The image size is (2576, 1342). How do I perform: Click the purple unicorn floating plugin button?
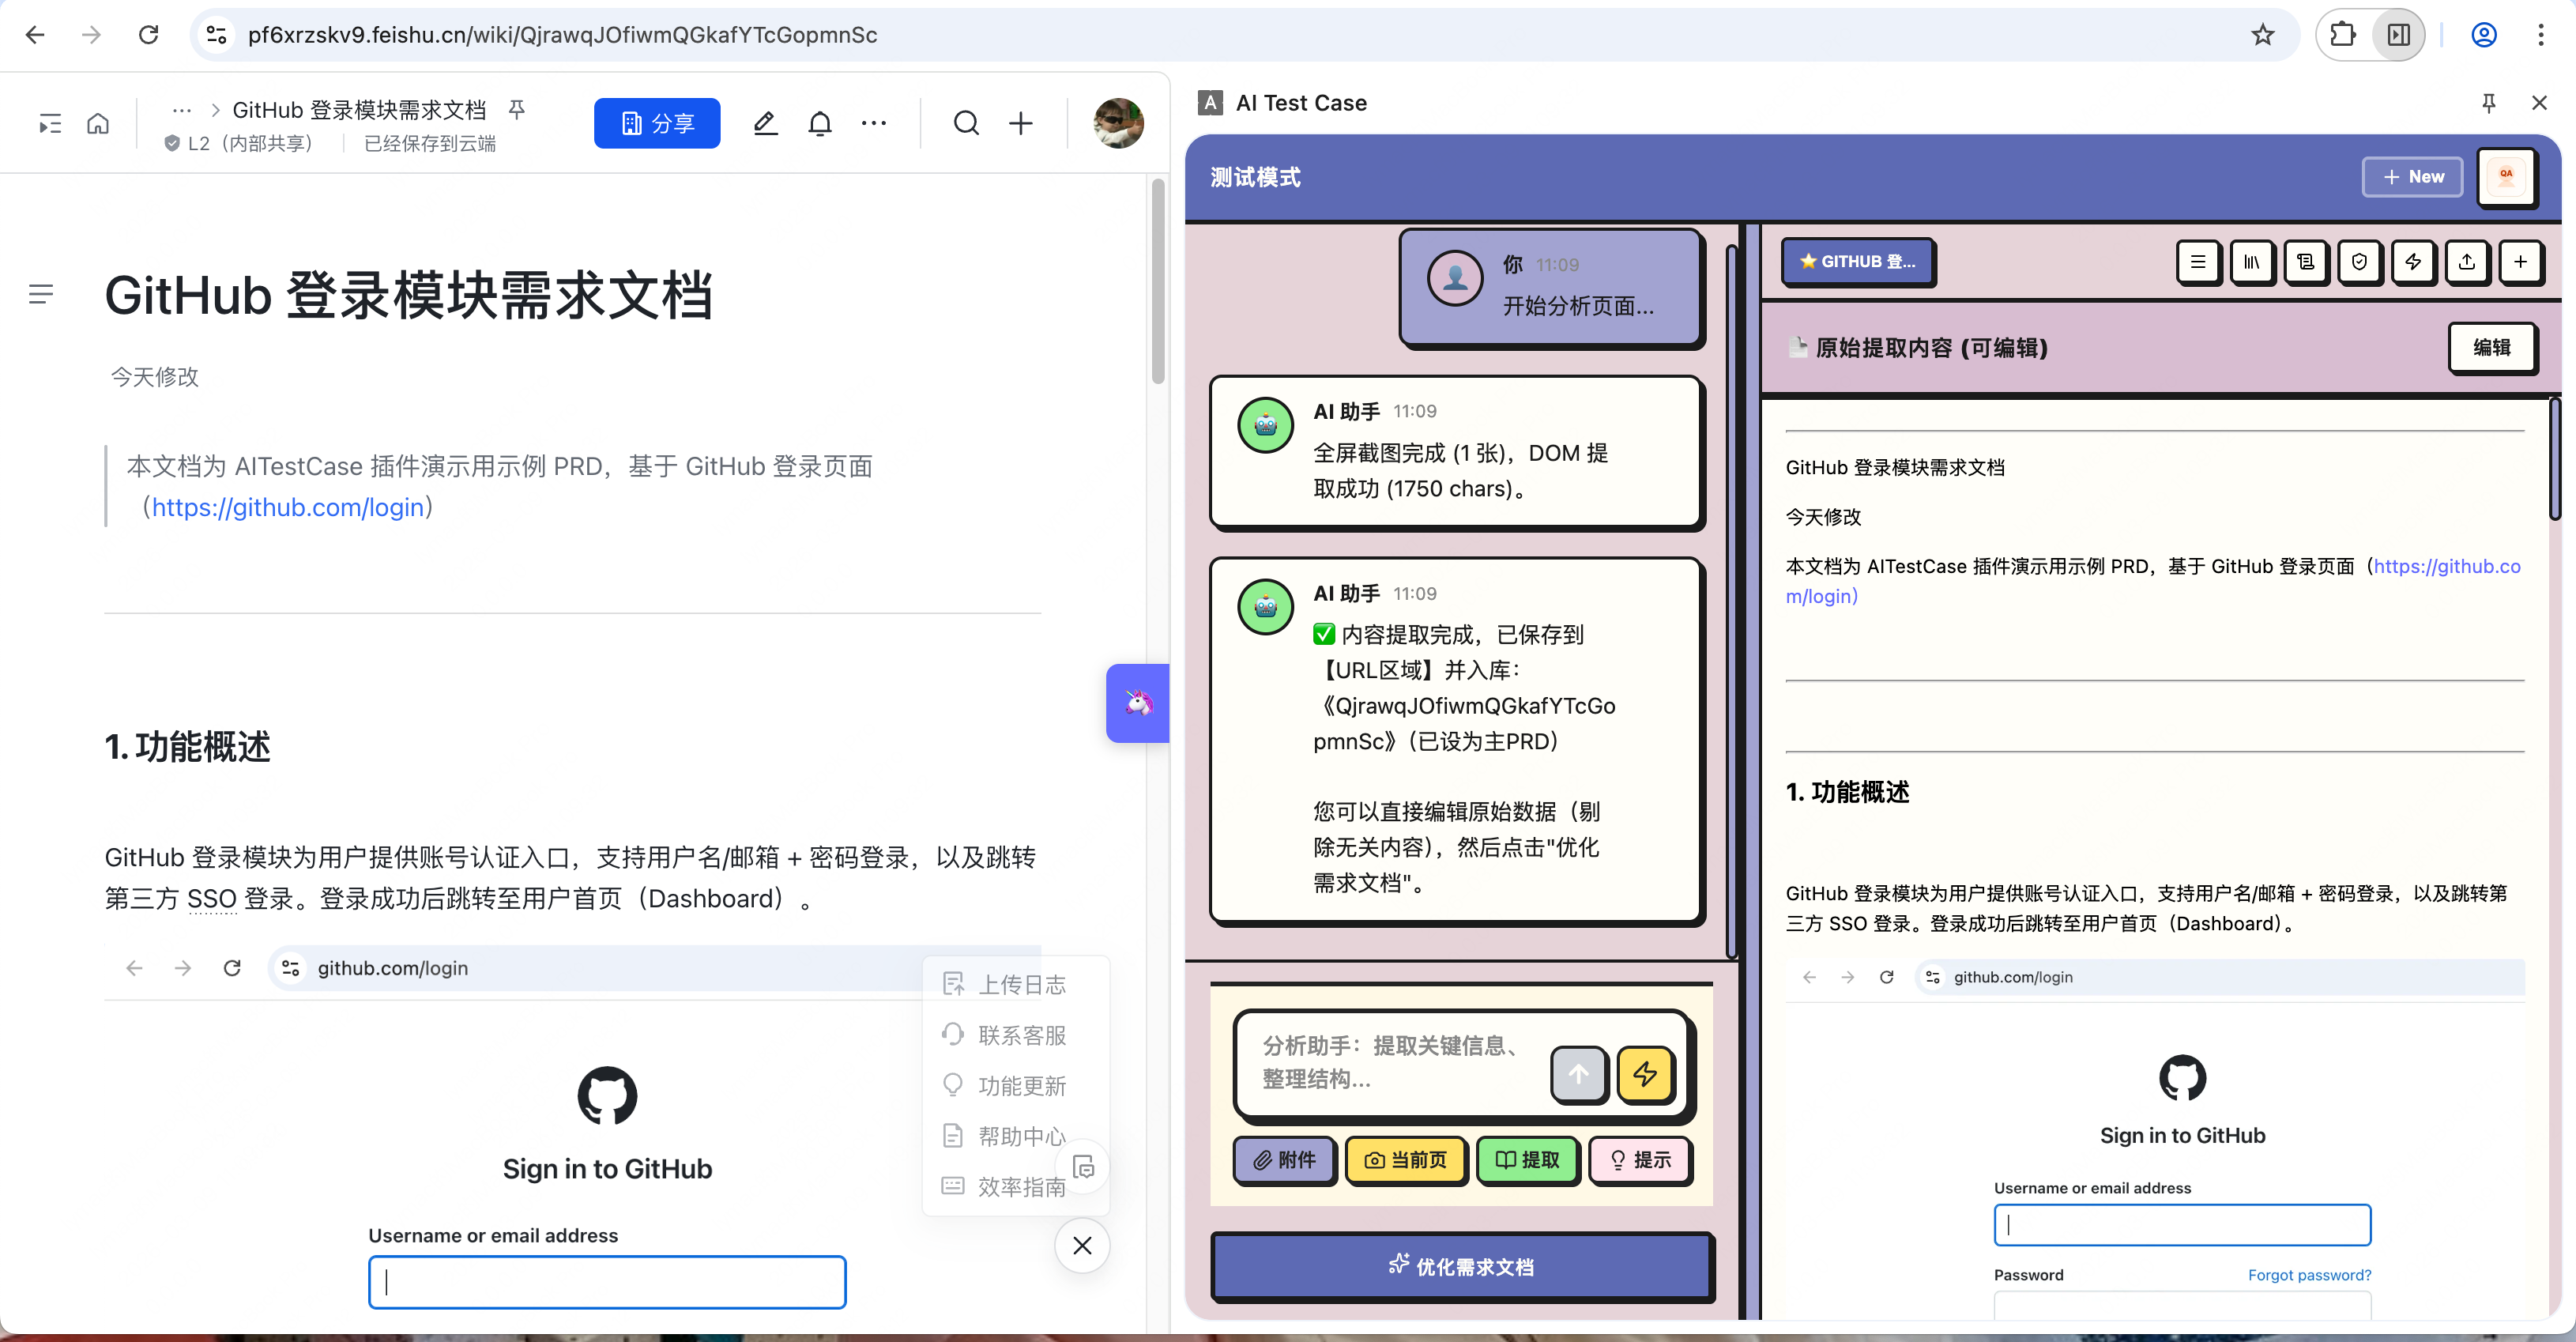click(x=1138, y=702)
